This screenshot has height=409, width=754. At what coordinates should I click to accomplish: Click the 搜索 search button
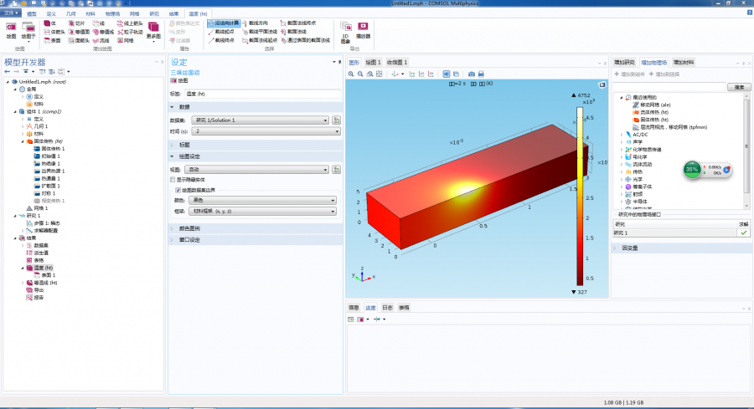[739, 87]
